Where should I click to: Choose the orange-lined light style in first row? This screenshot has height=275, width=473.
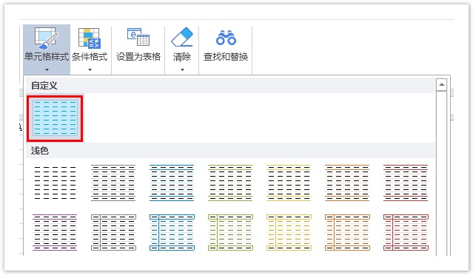point(347,183)
